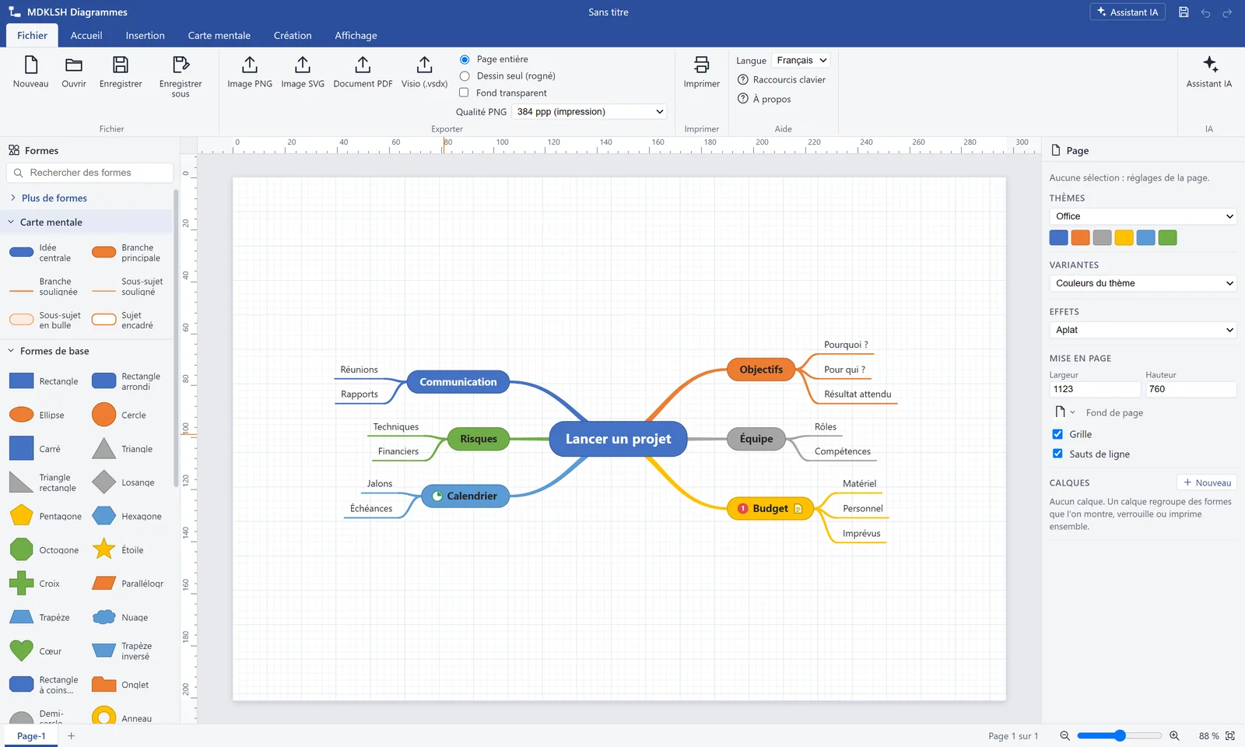Toggle the Grille checkbox
Viewport: 1245px width, 747px height.
[1057, 434]
